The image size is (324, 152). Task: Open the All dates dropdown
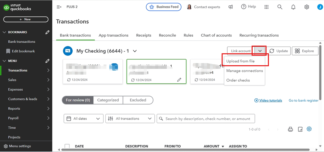pyautogui.click(x=83, y=119)
